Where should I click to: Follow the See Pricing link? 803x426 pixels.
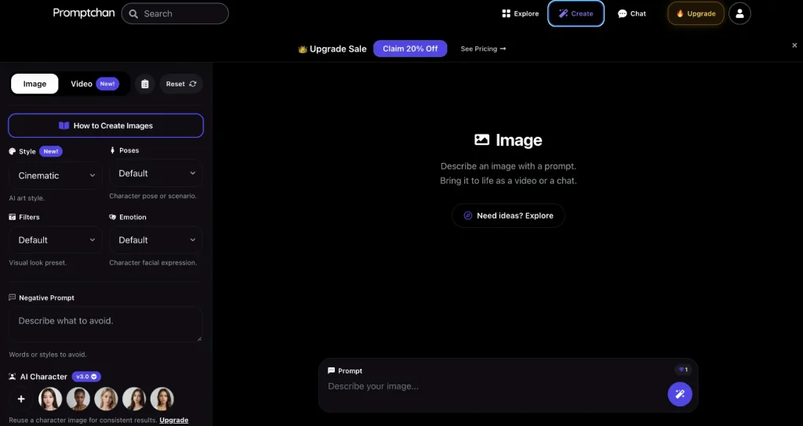[483, 49]
